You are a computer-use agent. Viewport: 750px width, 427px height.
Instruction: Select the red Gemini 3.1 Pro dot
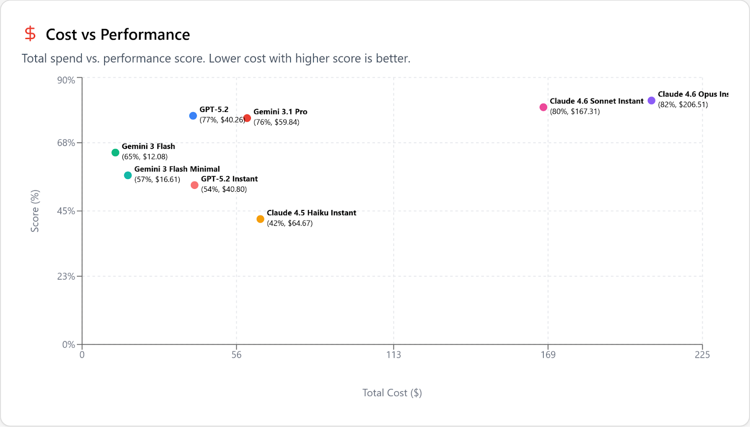point(247,118)
